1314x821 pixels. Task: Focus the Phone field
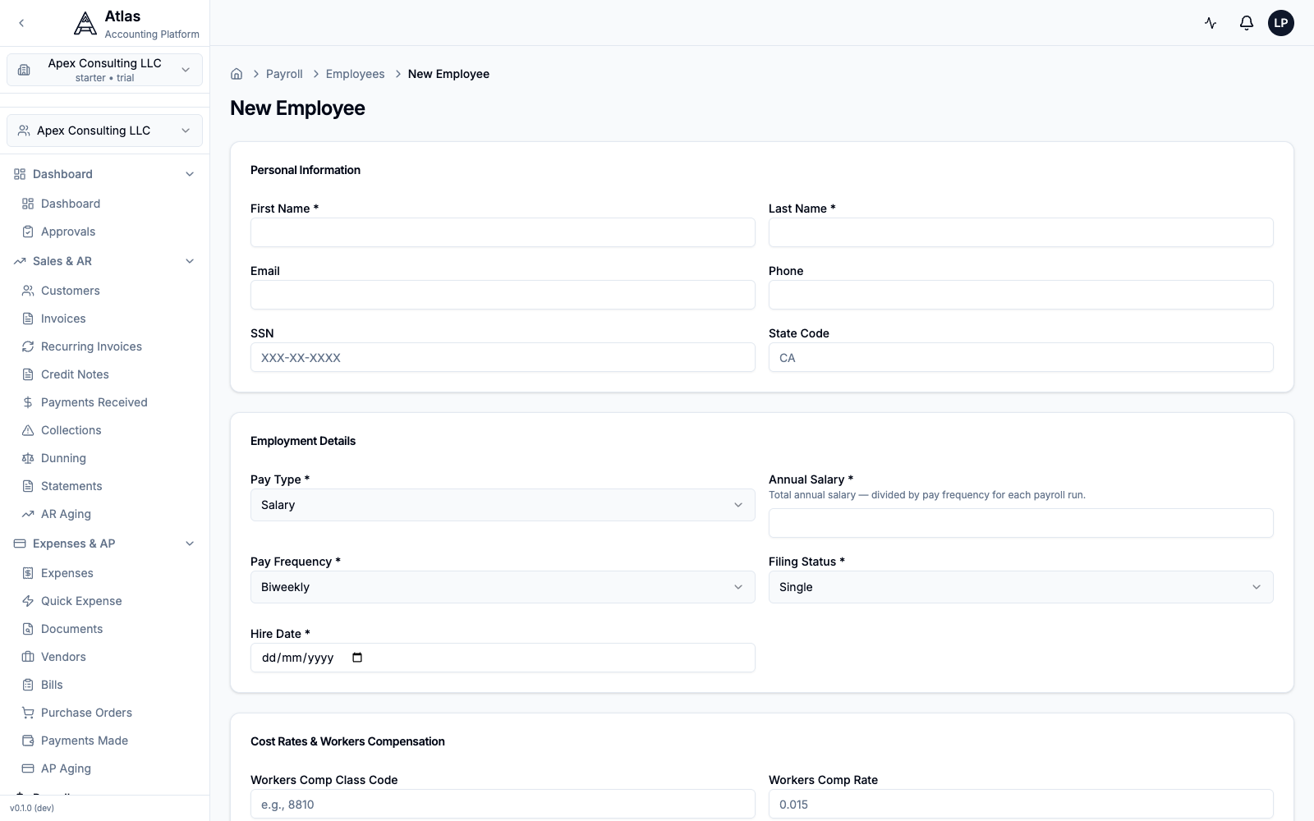(x=1021, y=295)
